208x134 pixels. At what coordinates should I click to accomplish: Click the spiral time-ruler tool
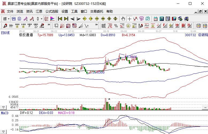(36, 26)
